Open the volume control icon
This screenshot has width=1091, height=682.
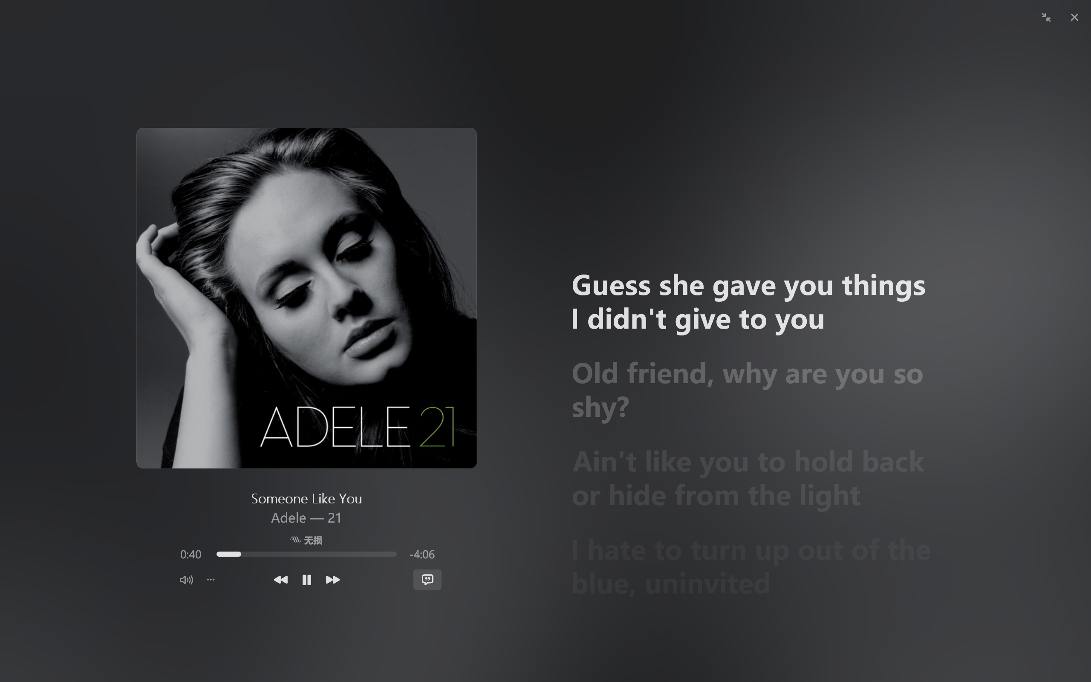[186, 580]
